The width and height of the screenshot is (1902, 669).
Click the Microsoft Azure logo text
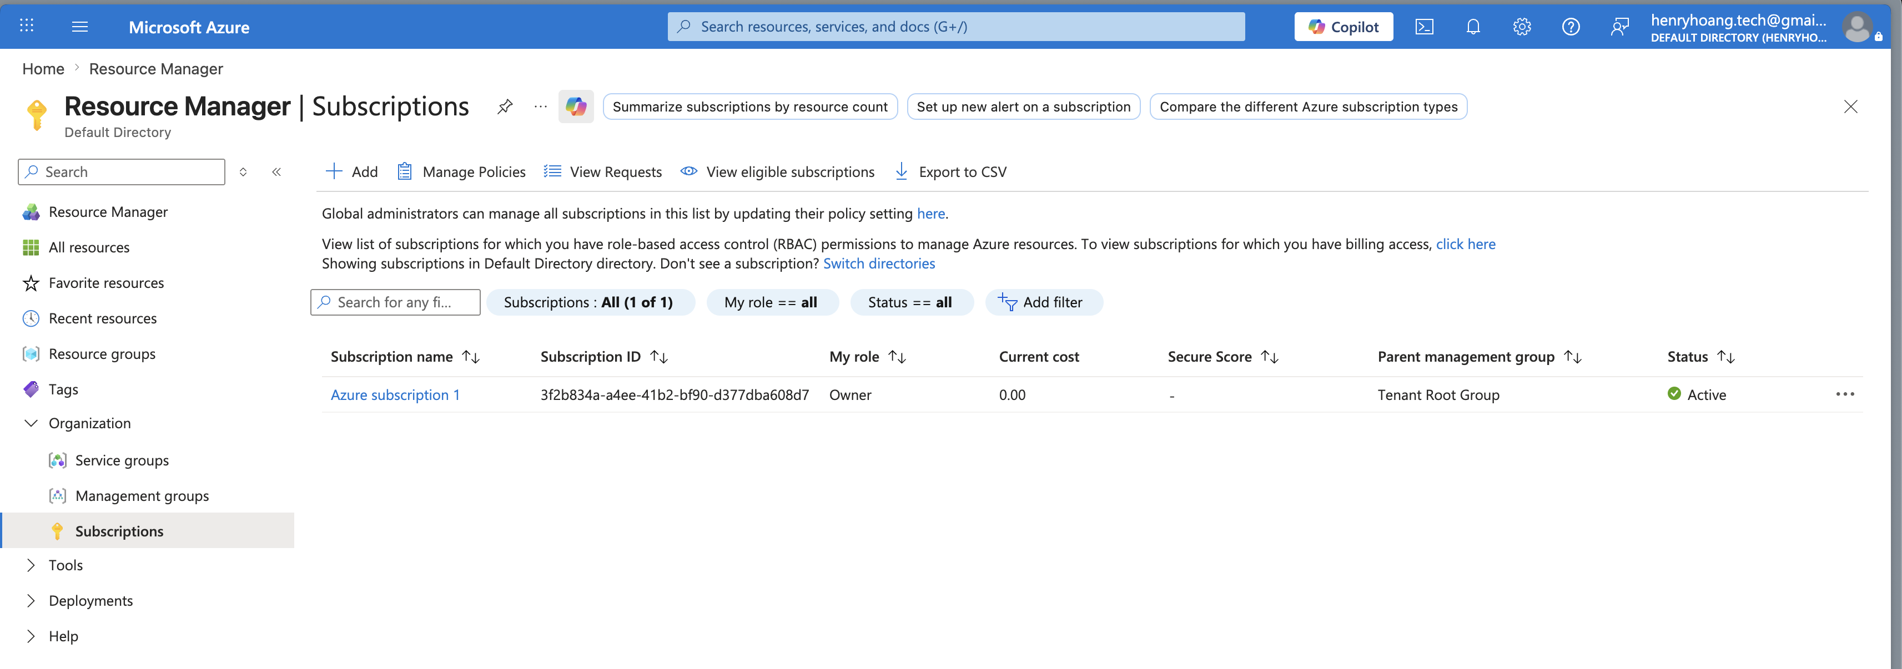pyautogui.click(x=189, y=27)
